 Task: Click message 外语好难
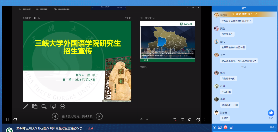click(x=226, y=92)
